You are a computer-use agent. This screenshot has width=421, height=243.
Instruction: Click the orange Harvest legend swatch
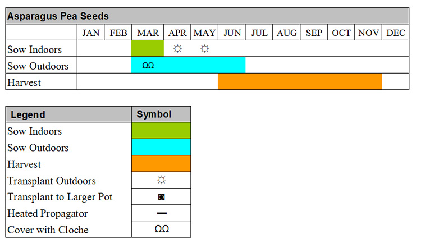(x=161, y=163)
